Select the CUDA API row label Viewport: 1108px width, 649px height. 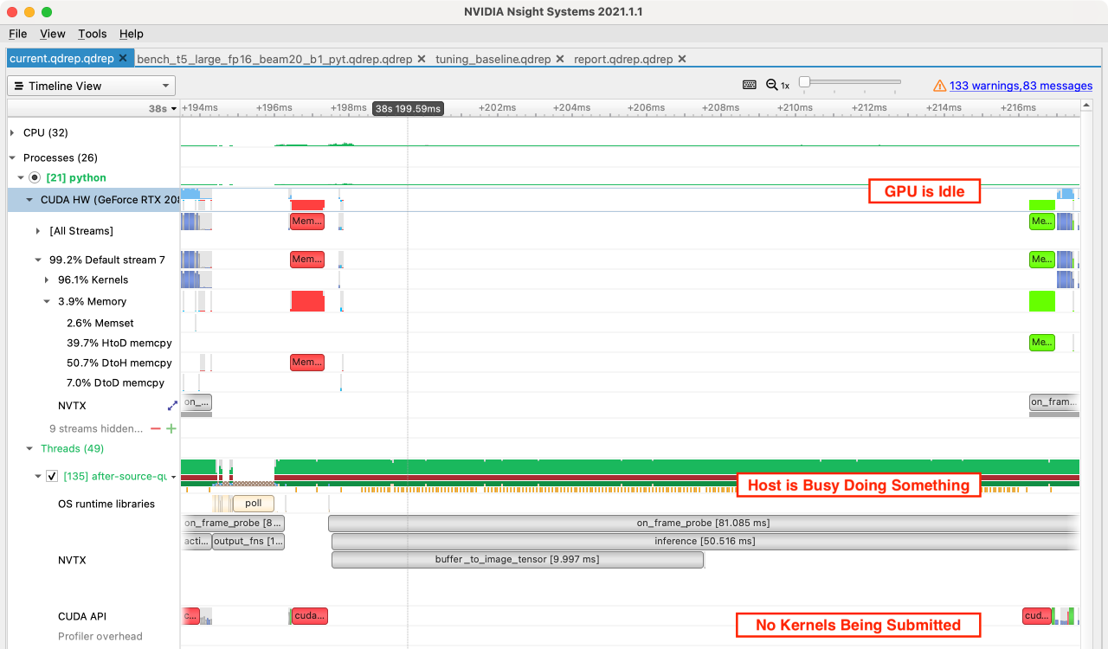(82, 616)
